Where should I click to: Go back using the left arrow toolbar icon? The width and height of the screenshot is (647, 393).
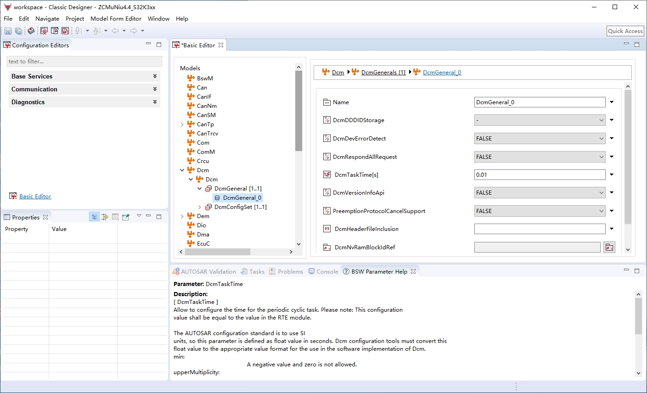pos(115,31)
